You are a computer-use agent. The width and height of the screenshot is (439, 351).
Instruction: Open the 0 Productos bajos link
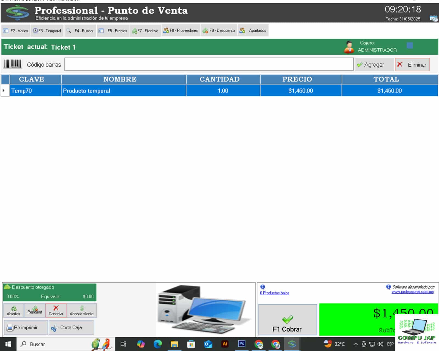coord(274,293)
